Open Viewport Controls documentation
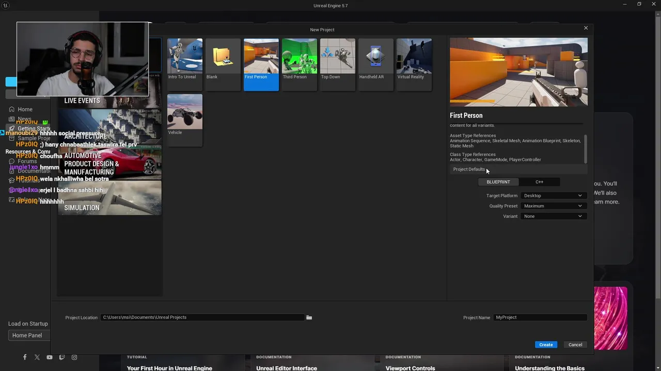Screen dimensions: 661x371 [x=410, y=368]
